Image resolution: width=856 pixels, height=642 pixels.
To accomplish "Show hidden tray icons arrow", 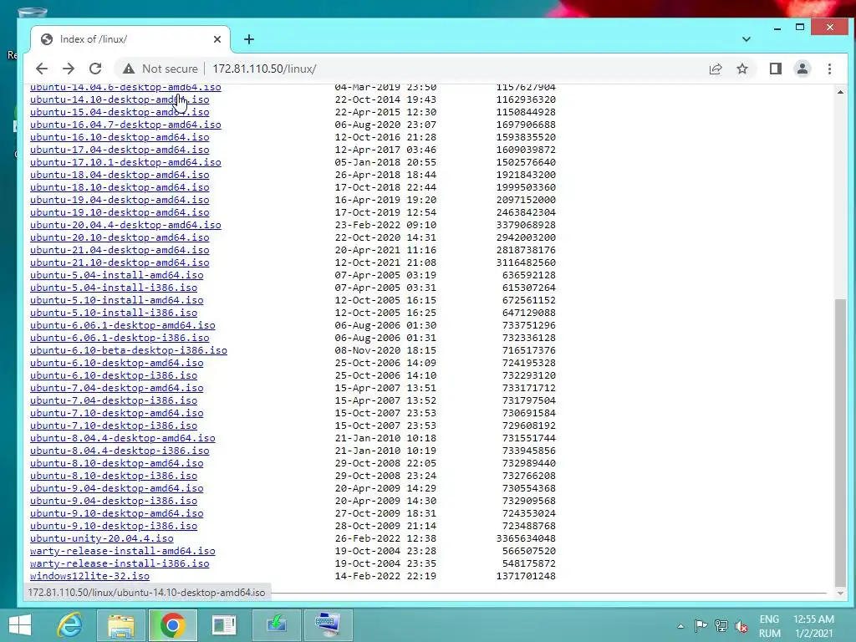I will pyautogui.click(x=680, y=626).
